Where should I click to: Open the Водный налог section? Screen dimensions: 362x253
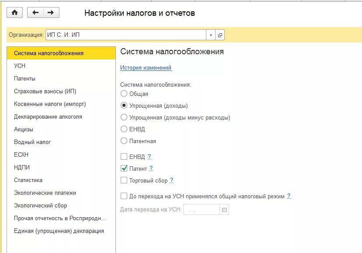[61, 142]
